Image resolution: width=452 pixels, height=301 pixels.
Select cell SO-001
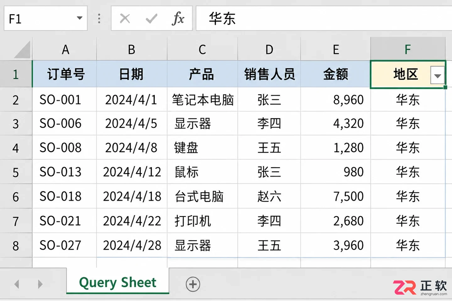(65, 100)
